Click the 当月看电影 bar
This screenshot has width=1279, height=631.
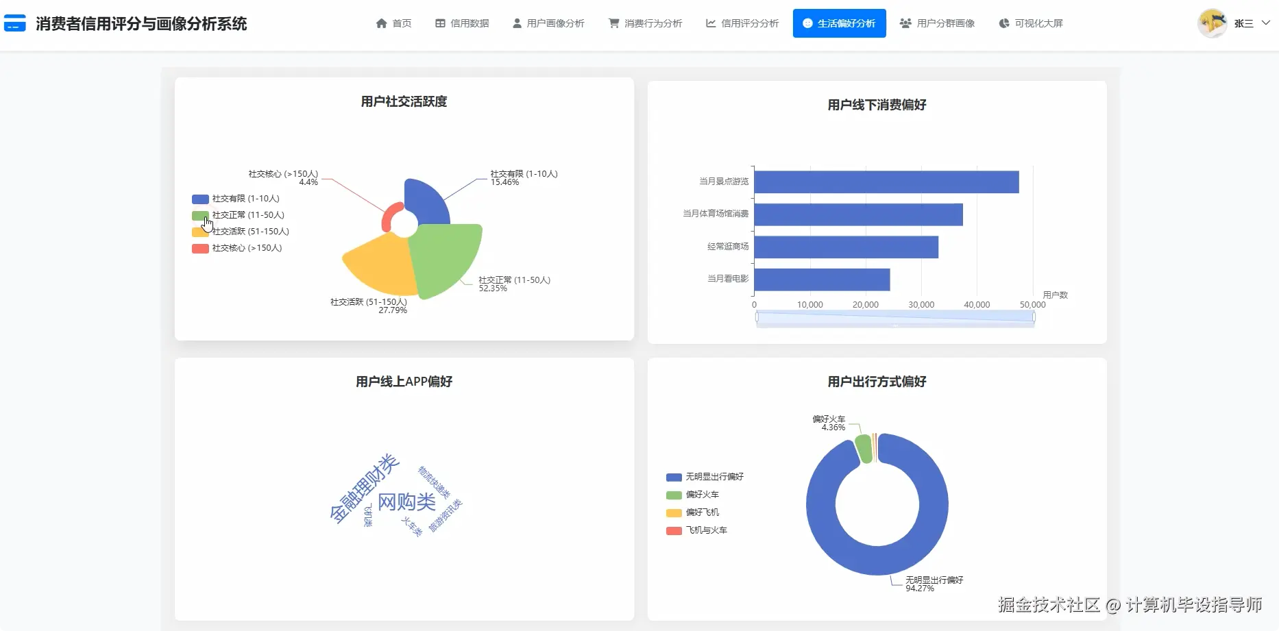822,280
